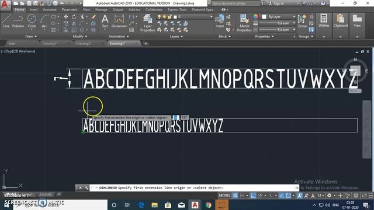The image size is (374, 210).
Task: Click the Insert block button
Action: (x=220, y=21)
